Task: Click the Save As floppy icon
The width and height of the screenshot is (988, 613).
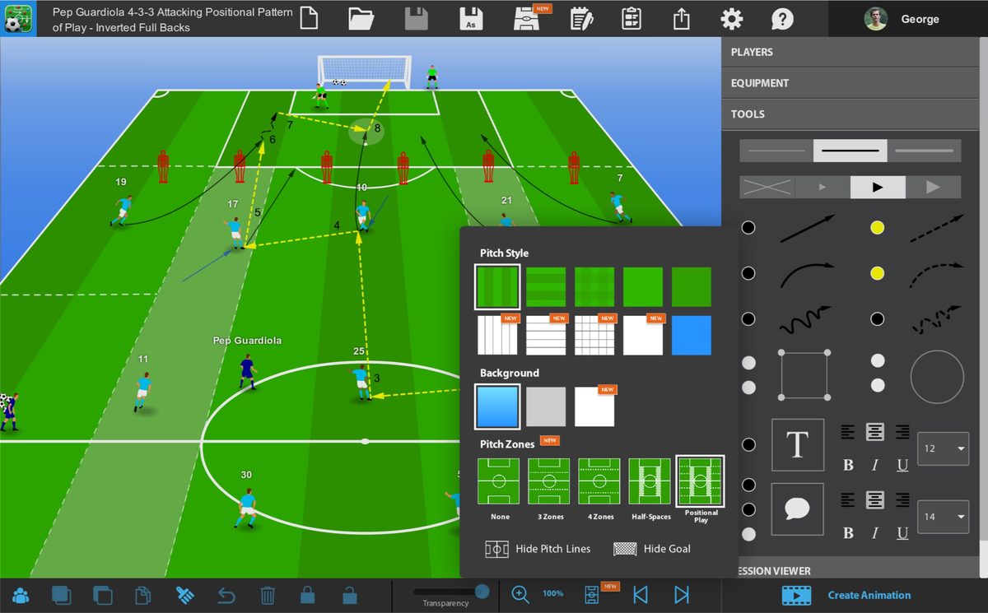Action: point(471,18)
